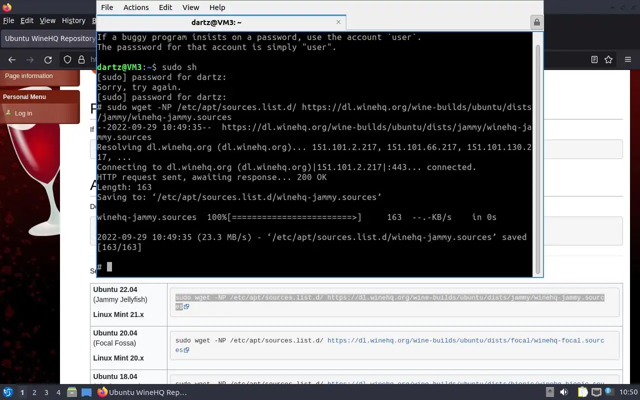
Task: Close the dartz@VM3 terminal tab
Action: tap(338, 22)
